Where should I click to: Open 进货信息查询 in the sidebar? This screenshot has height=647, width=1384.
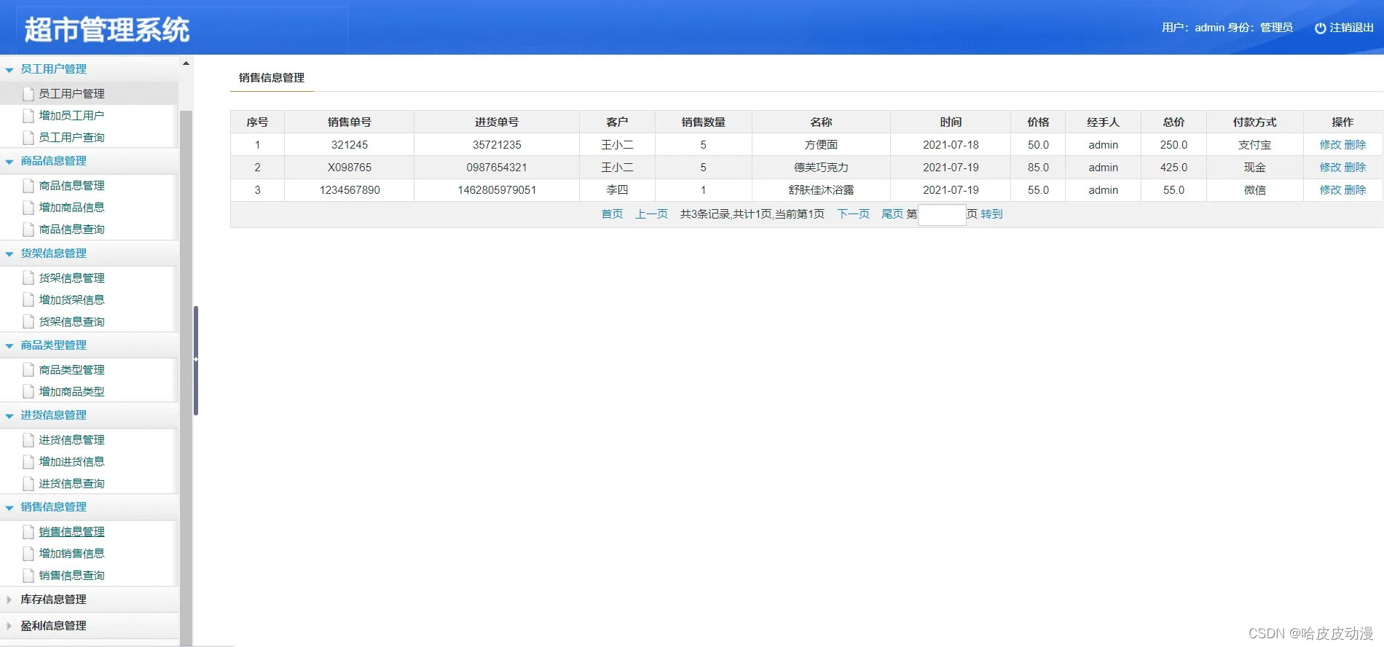point(71,484)
